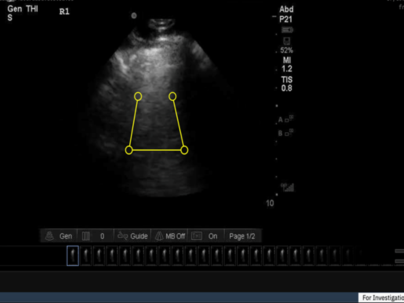The width and height of the screenshot is (404, 303).
Task: Click the dual-screen layout icon
Action: pyautogui.click(x=86, y=236)
